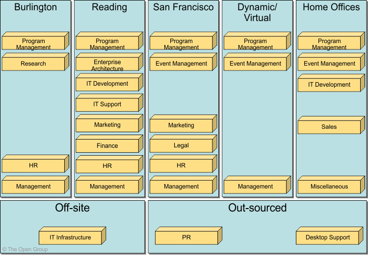Click Event Management block in Home Offices
Screen dimensions: 368x258
[331, 62]
